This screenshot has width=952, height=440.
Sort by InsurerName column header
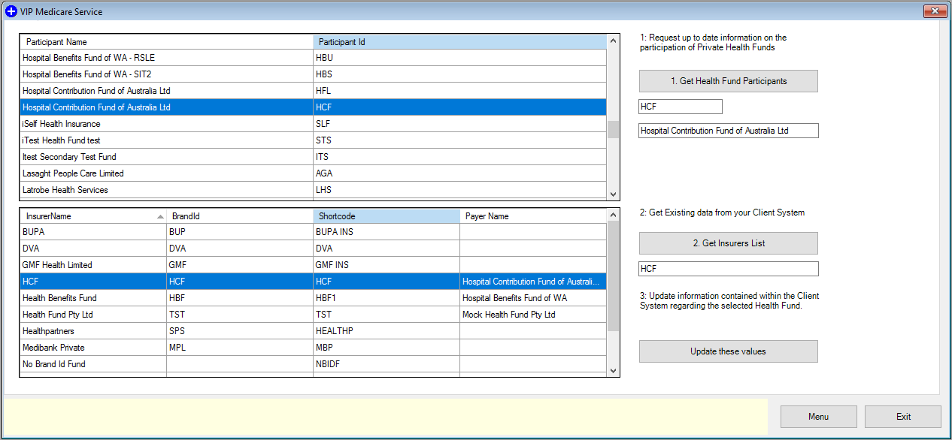coord(92,216)
